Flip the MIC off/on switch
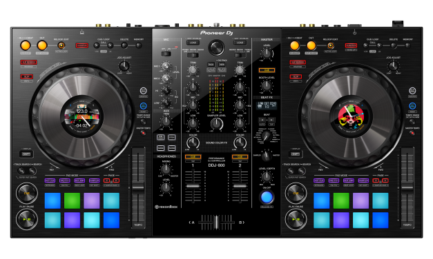 (166, 54)
